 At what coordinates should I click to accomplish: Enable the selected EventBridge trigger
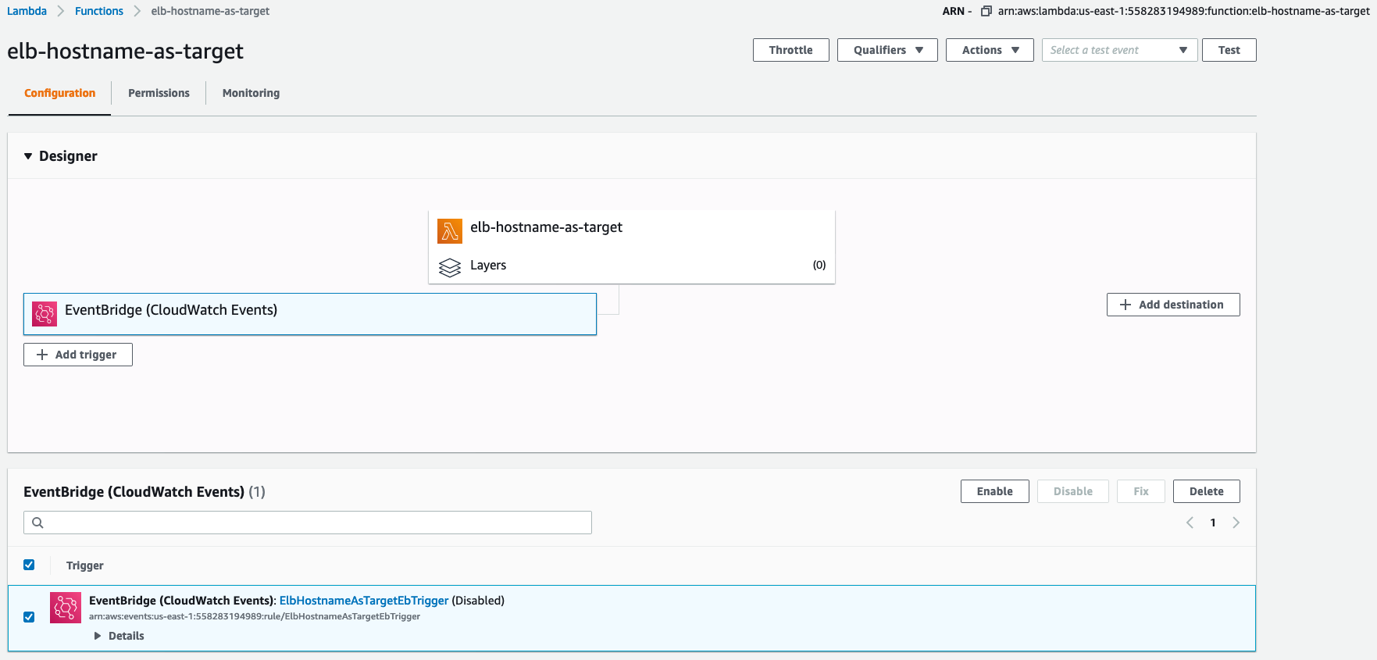[994, 491]
